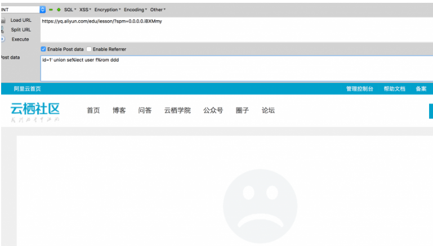
Task: Go to 问答 nav item
Action: [x=145, y=110]
